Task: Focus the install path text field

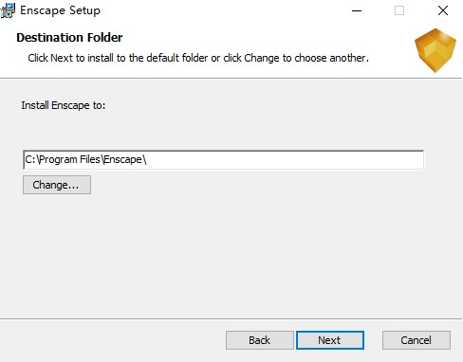Action: coord(223,159)
